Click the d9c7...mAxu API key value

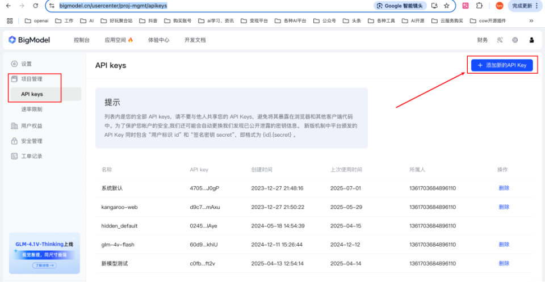[x=205, y=207]
